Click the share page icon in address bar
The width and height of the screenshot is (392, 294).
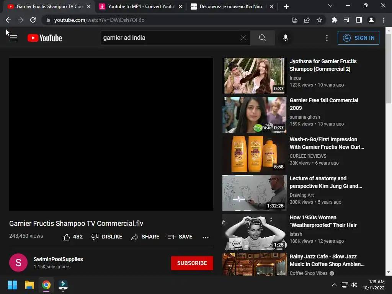click(307, 20)
